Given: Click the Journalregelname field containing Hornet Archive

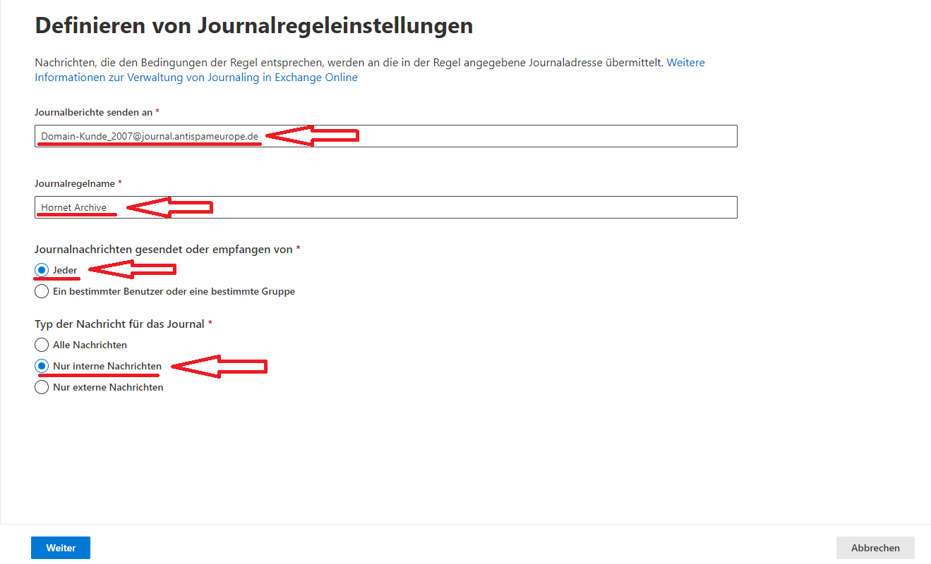Looking at the screenshot, I should click(x=494, y=207).
